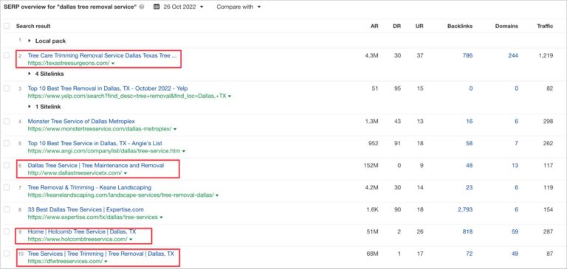Viewport: 567px width, 269px height.
Task: Click the 2,793 backlinks count for Expertise.com
Action: pyautogui.click(x=465, y=209)
